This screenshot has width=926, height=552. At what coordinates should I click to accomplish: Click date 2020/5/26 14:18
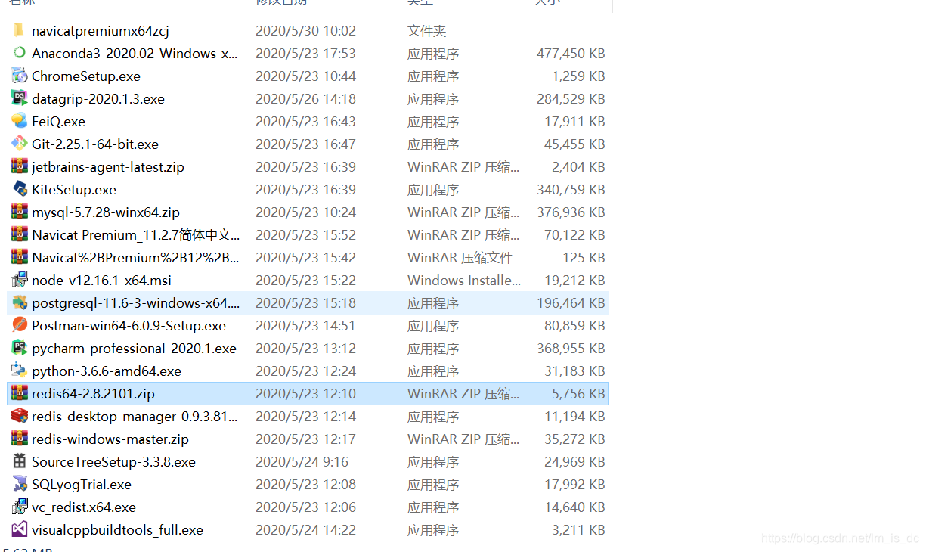pos(305,99)
